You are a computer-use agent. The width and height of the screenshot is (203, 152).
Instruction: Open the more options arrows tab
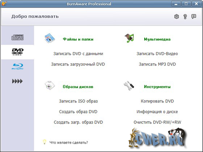(17, 81)
